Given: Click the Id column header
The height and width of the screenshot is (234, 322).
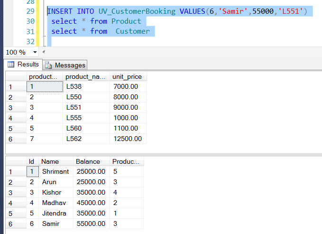Looking at the screenshot, I should click(32, 162).
